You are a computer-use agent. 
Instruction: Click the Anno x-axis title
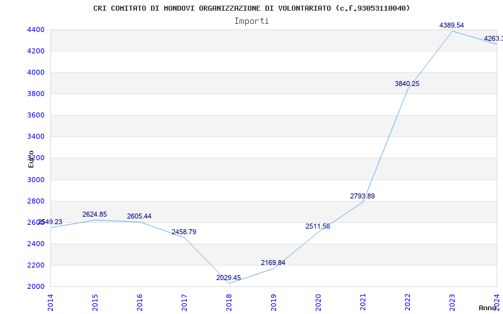pyautogui.click(x=487, y=308)
